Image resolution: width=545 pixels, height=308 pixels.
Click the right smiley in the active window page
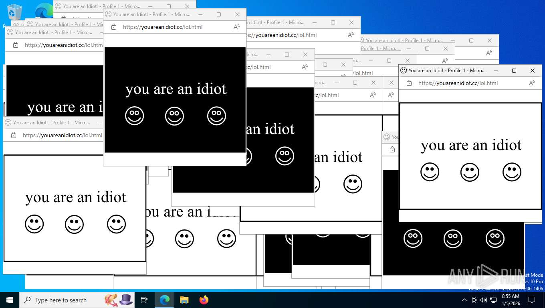tap(512, 172)
